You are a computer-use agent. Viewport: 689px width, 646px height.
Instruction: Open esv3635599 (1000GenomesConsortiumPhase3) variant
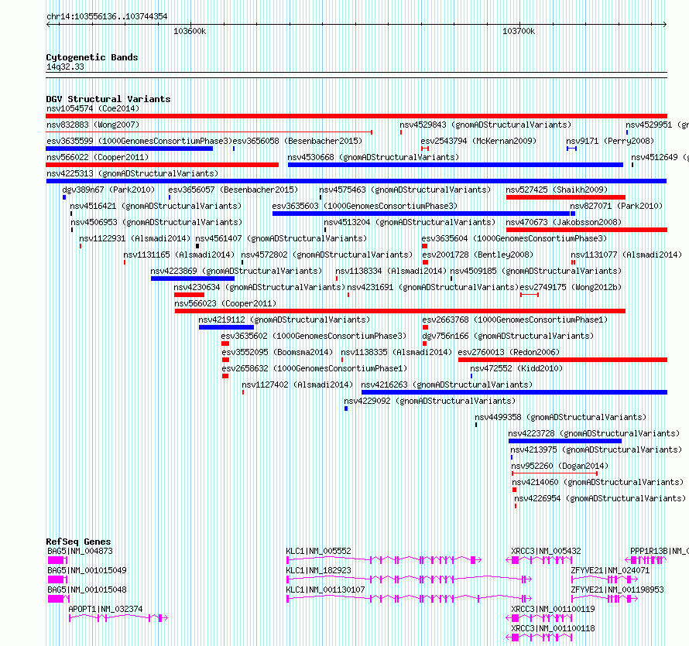(x=139, y=141)
